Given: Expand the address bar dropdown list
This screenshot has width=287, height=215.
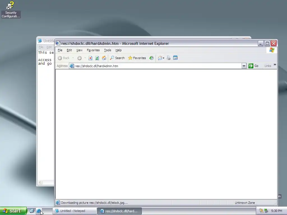Looking at the screenshot, I should coord(244,66).
